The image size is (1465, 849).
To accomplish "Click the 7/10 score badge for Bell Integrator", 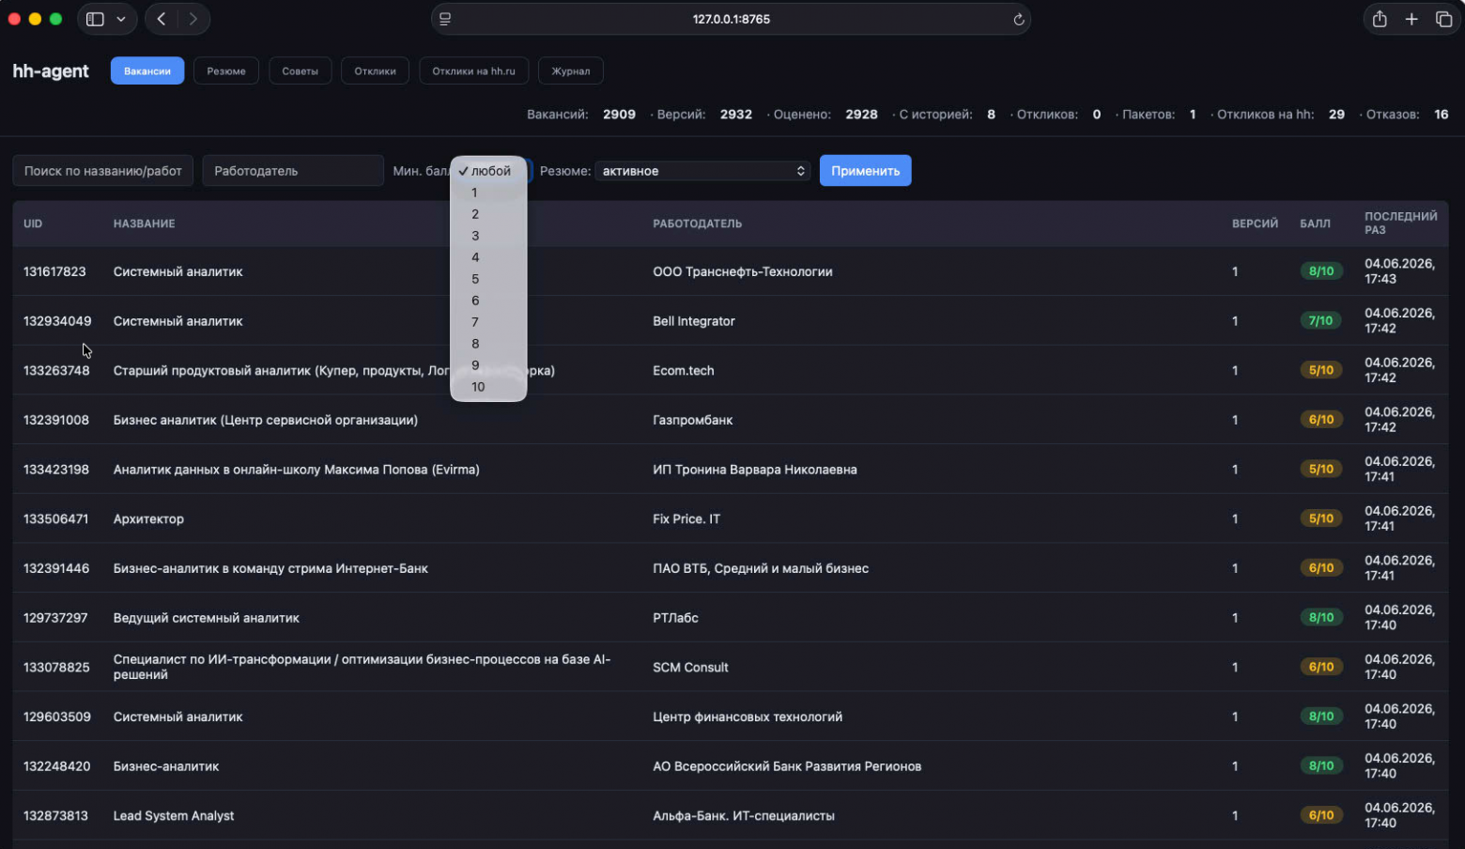I will (x=1320, y=321).
